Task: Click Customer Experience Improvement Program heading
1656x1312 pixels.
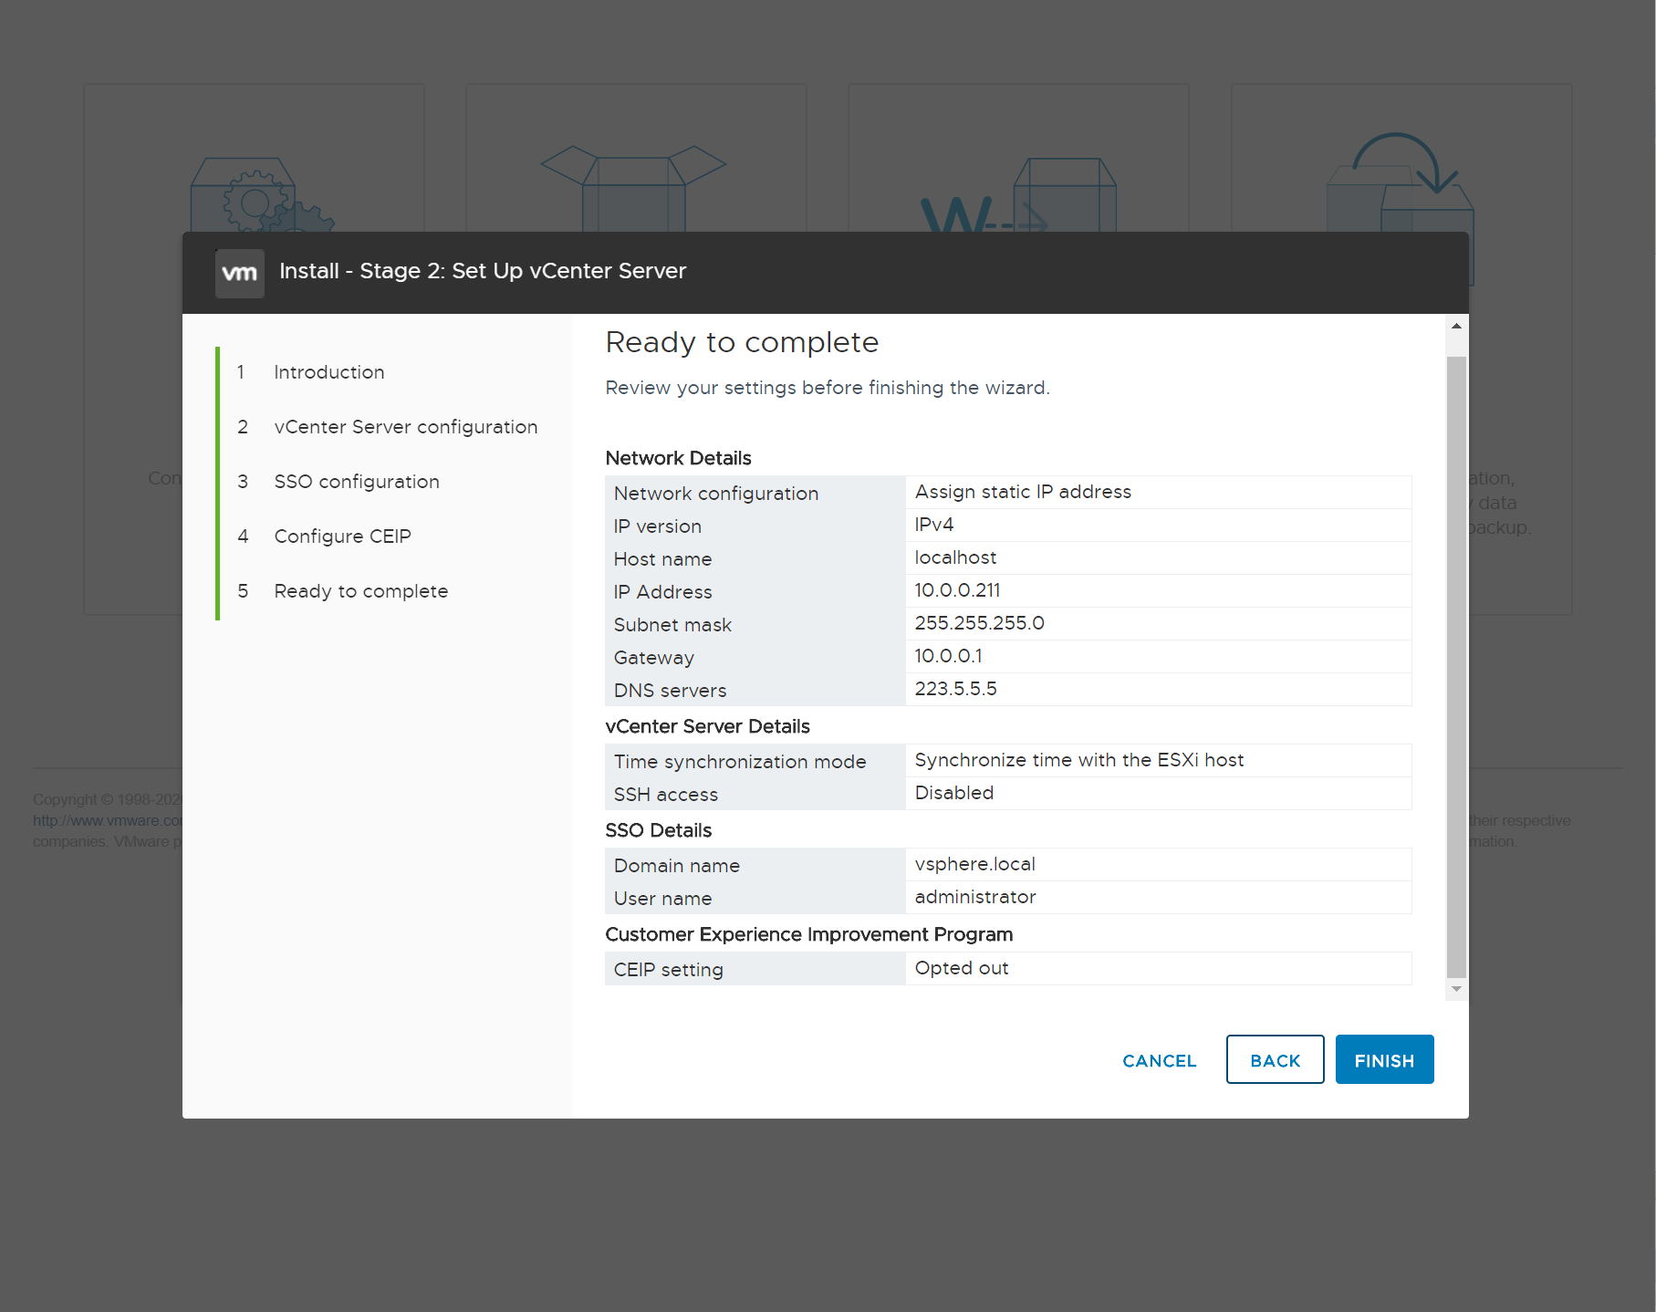Action: [x=809, y=934]
